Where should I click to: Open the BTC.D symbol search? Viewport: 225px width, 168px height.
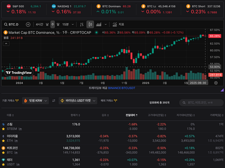click(x=11, y=24)
